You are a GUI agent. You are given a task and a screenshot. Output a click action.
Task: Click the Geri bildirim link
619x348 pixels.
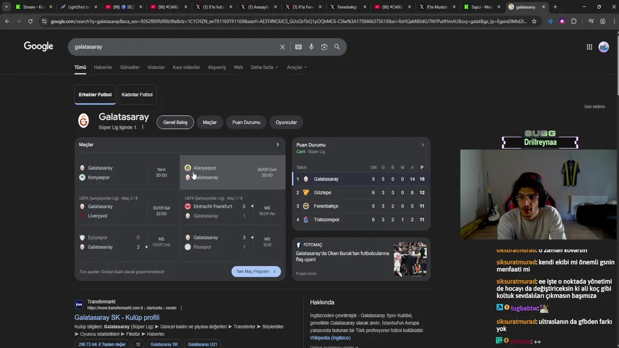tap(594, 107)
